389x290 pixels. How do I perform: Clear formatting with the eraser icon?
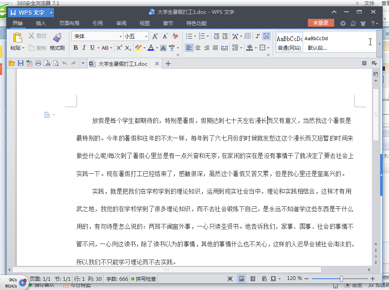[x=175, y=36]
